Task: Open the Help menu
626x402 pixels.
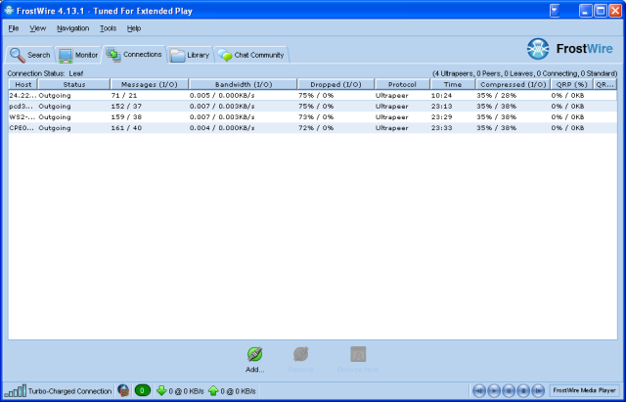Action: 134,28
